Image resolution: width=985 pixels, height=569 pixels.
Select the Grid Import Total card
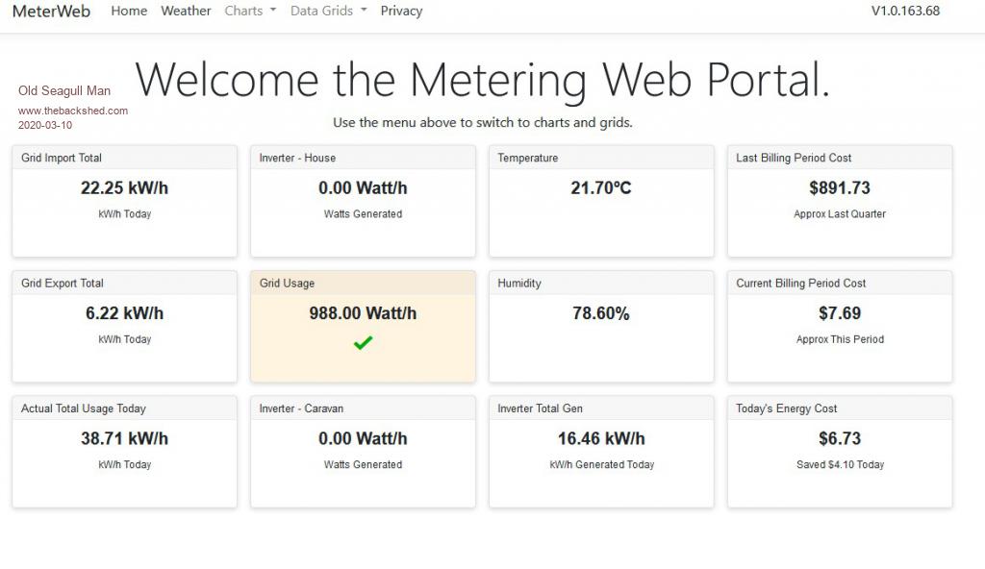tap(124, 201)
